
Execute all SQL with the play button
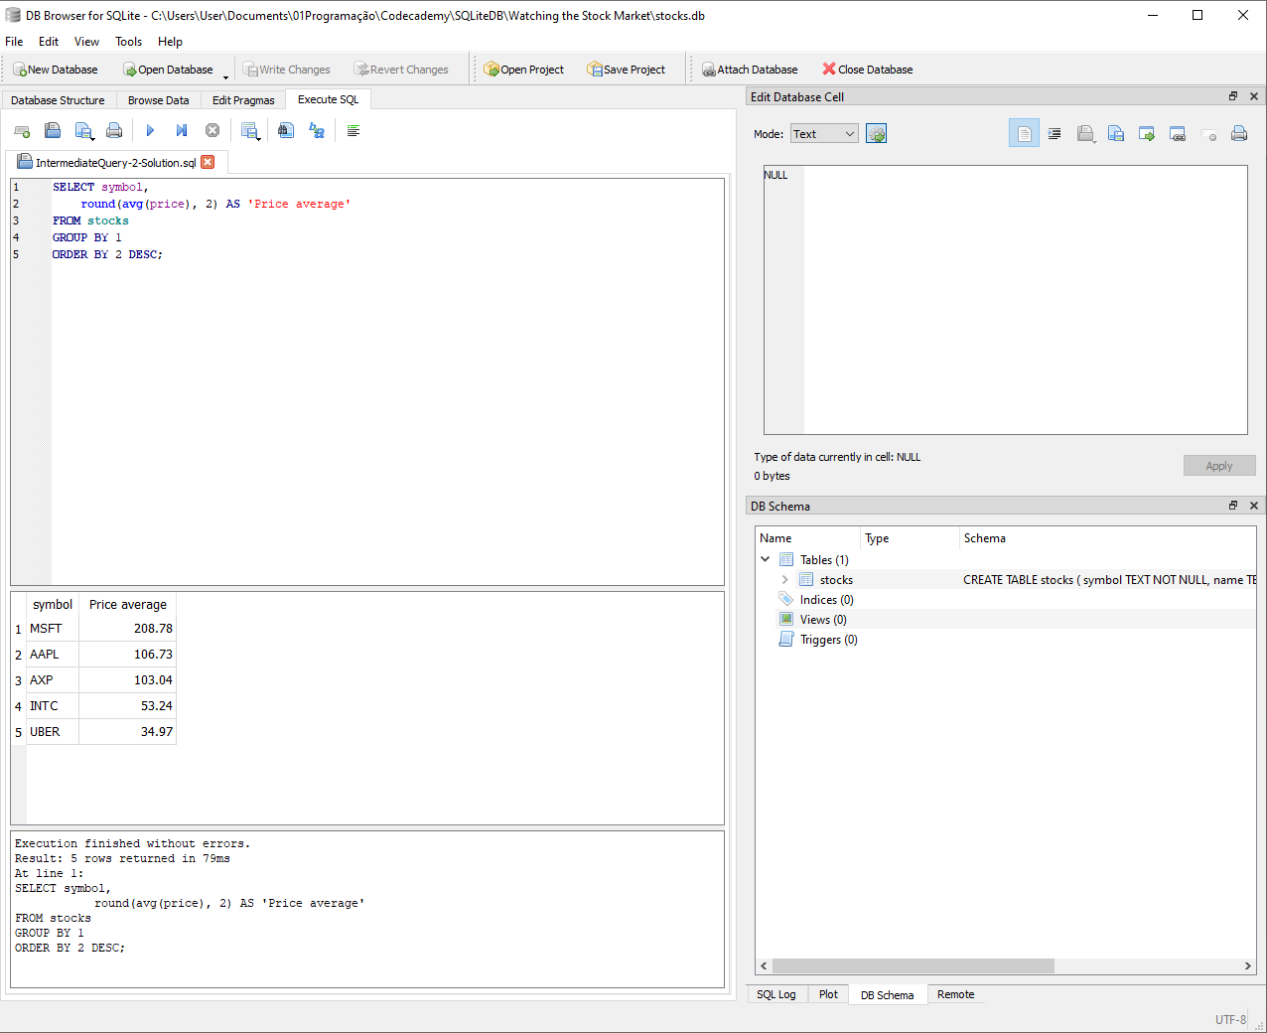coord(150,130)
